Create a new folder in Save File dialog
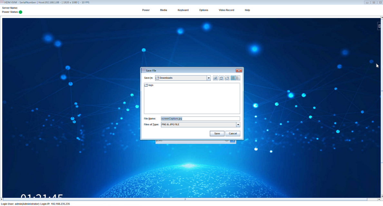This screenshot has width=383, height=206. tap(227, 78)
